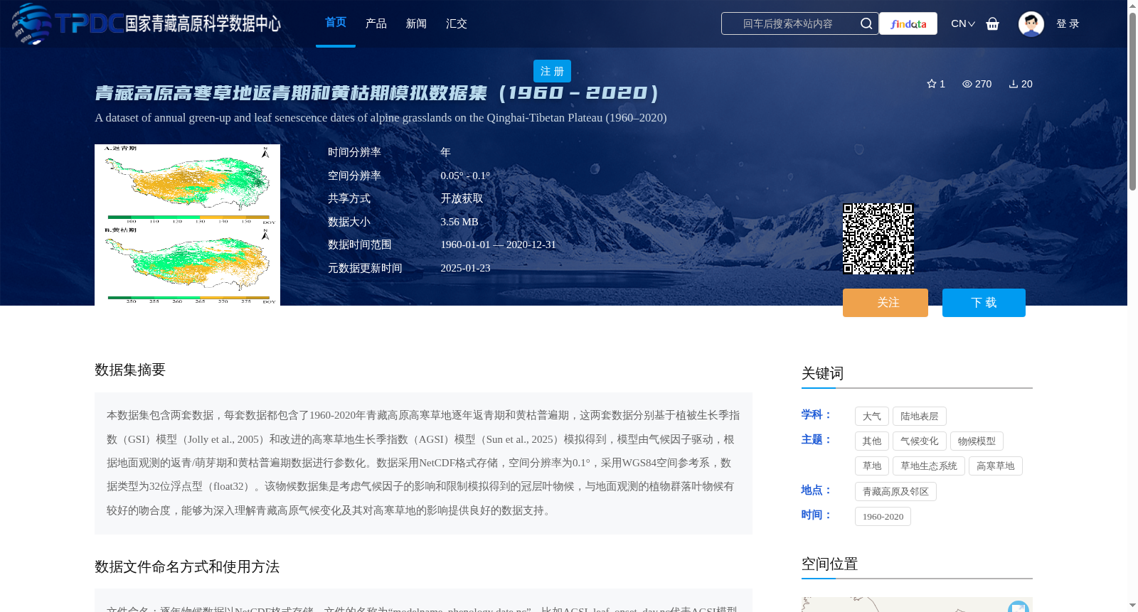Screen dimensions: 1138x612
Task: Click the 1960-01-01 — 2020-12-31 time range value
Action: pyautogui.click(x=498, y=245)
